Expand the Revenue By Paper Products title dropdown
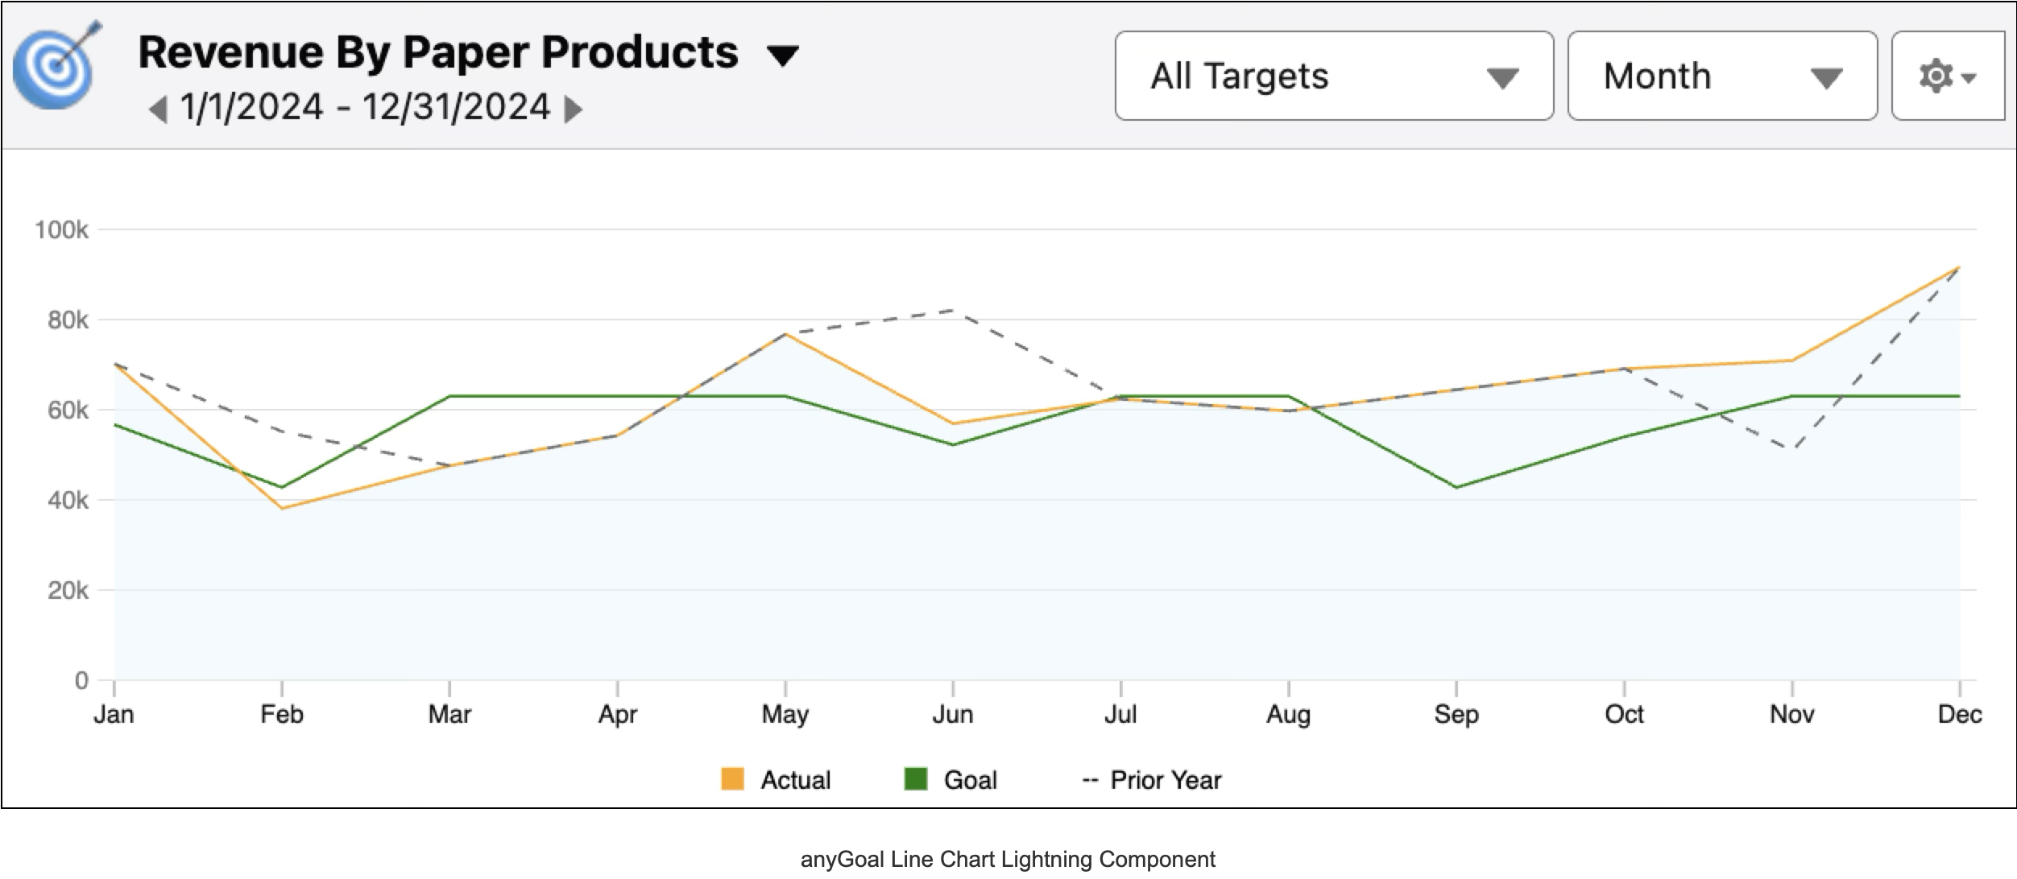The image size is (2017, 879). (783, 56)
